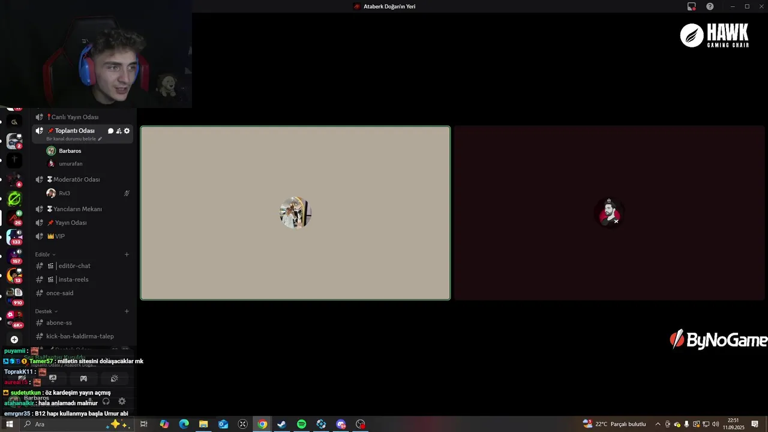The width and height of the screenshot is (768, 432).
Task: Toggle the deafen headphones button
Action: [x=106, y=401]
